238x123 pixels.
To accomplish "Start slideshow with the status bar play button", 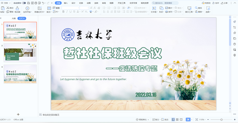I will 188,120.
